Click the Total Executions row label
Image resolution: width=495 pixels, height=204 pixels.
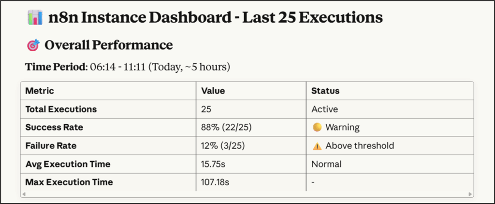[61, 109]
